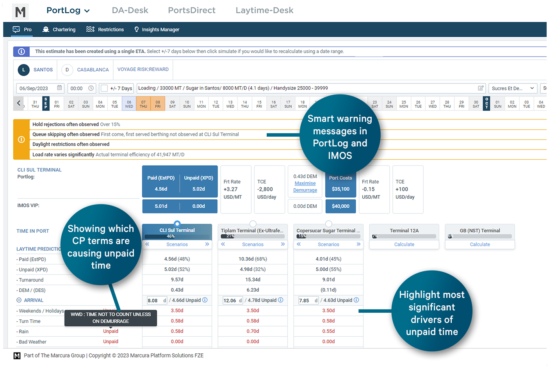Go to next Copersucar scenario
Viewport: 549px width, 367px height.
tap(358, 244)
